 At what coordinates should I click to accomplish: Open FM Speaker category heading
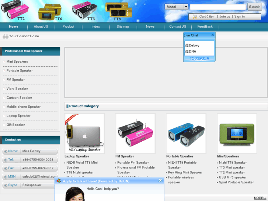pyautogui.click(x=125, y=156)
